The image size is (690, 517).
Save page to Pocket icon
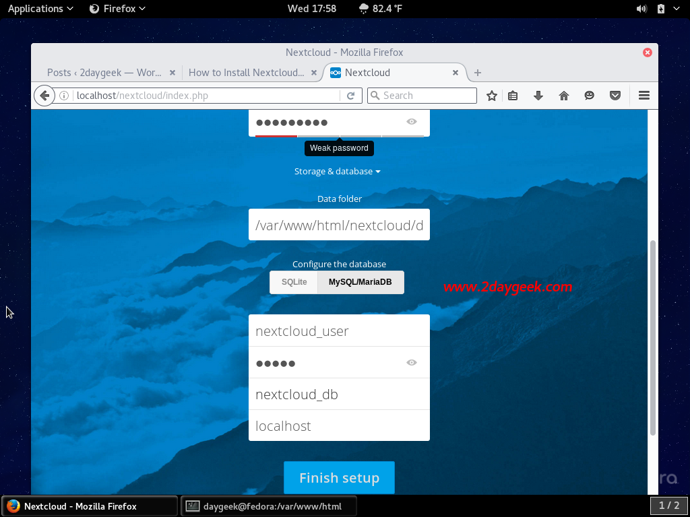(x=615, y=96)
